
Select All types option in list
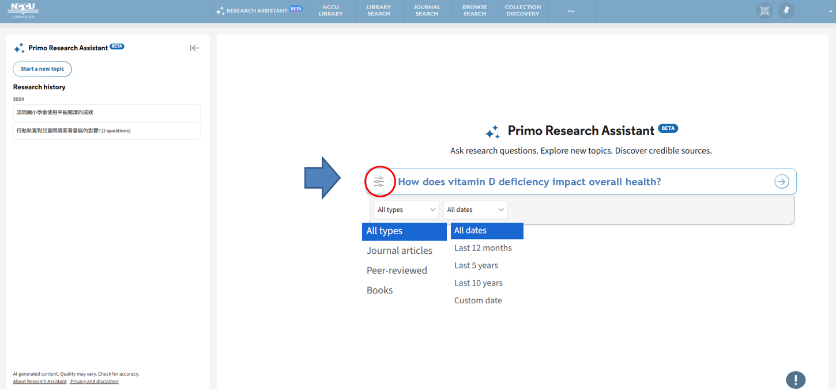404,231
